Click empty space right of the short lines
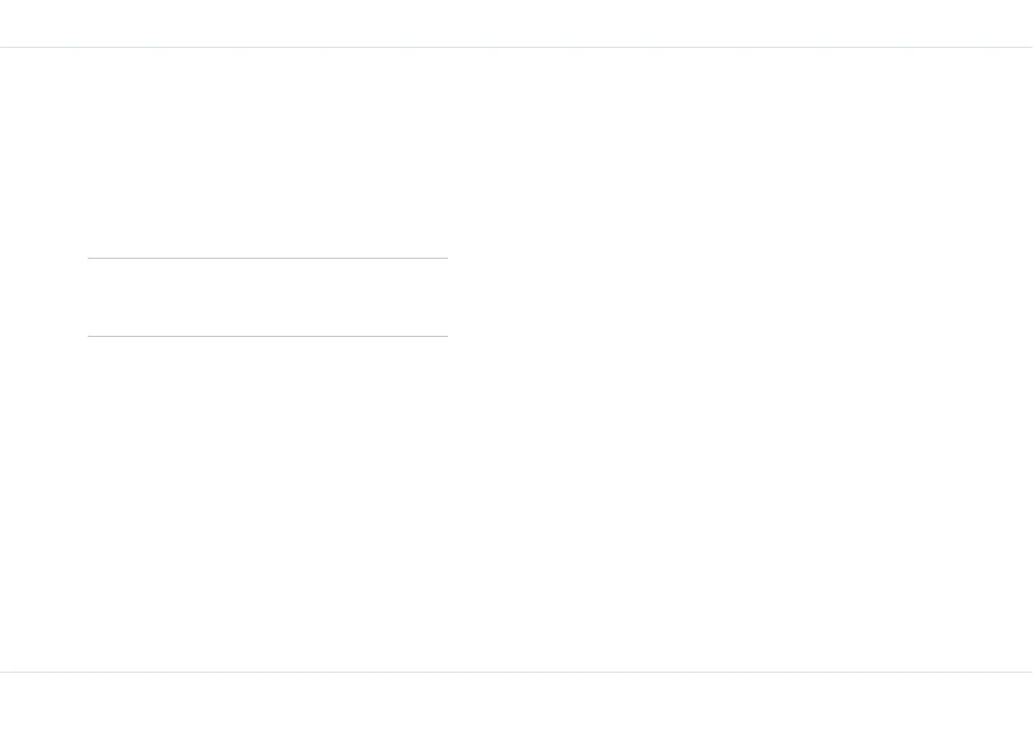Image resolution: width=1033 pixels, height=729 pixels. (740, 297)
